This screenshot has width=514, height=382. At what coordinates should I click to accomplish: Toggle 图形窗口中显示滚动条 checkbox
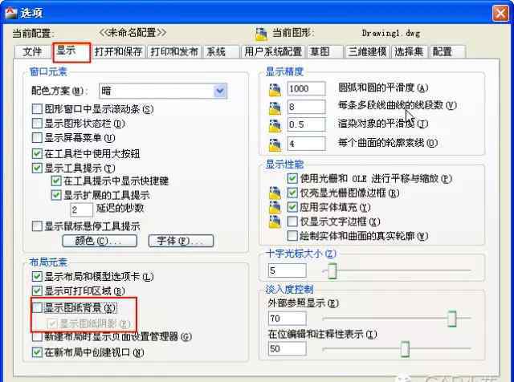coord(37,109)
